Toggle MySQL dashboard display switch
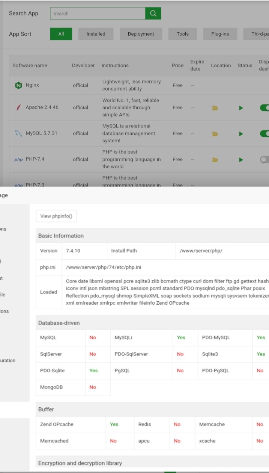The height and width of the screenshot is (473, 269). pyautogui.click(x=264, y=134)
